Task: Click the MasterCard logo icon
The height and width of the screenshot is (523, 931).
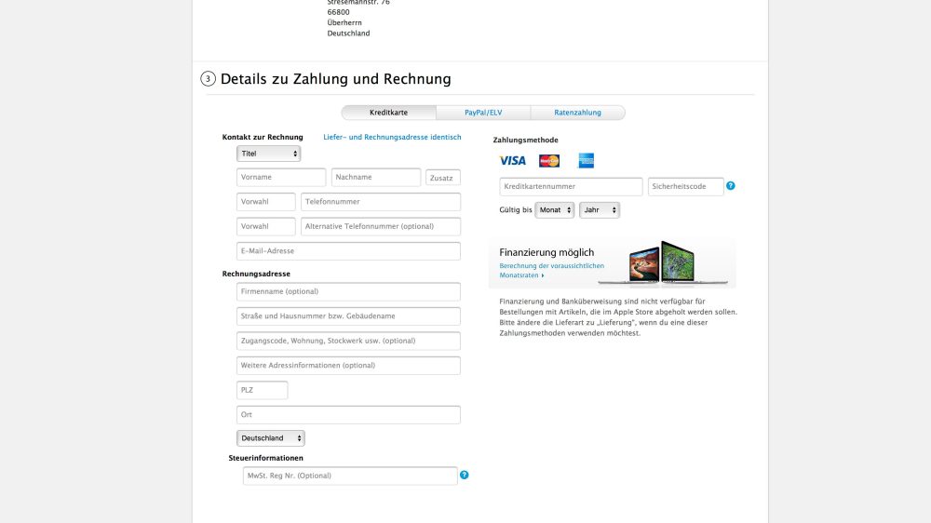Action: coord(549,161)
